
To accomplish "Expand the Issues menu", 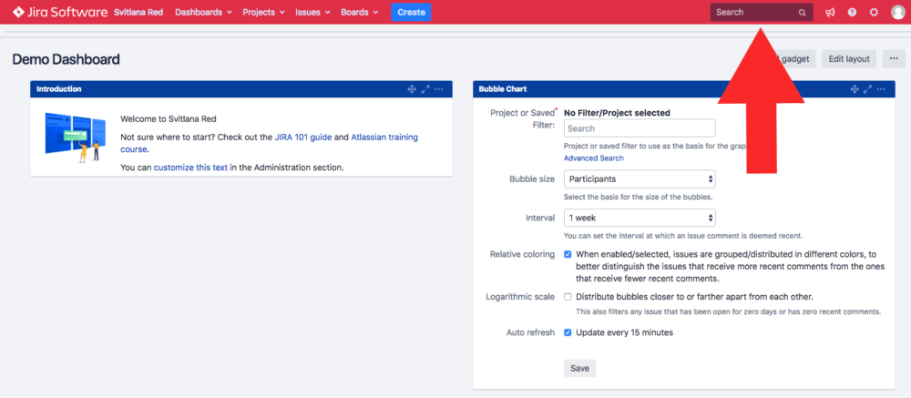I will pos(312,12).
